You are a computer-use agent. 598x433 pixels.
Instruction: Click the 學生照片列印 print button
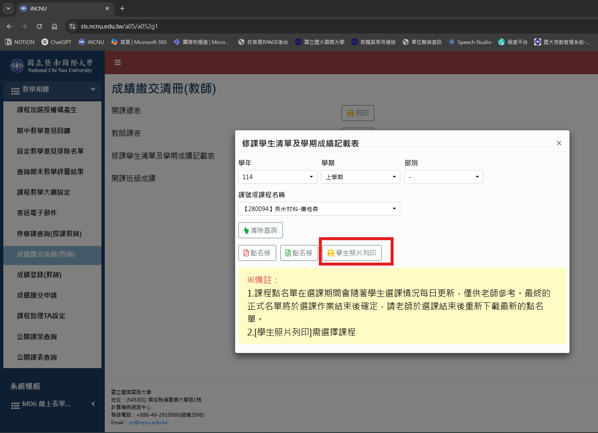pos(352,253)
